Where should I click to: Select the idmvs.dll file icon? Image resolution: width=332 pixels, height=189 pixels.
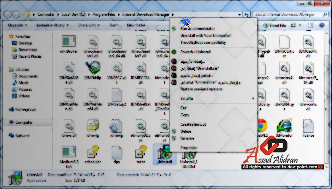tap(69, 126)
